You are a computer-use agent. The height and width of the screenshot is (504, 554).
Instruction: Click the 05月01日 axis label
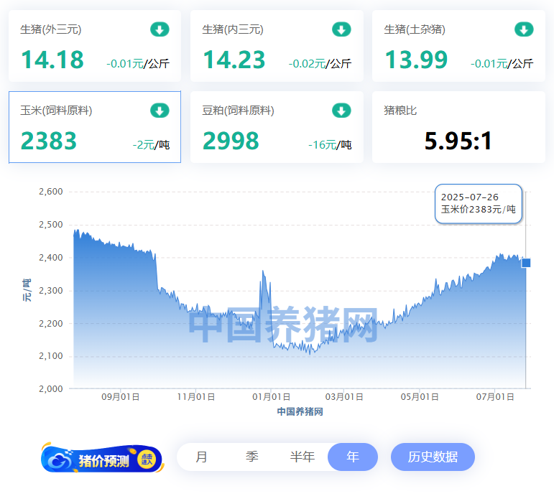(420, 397)
